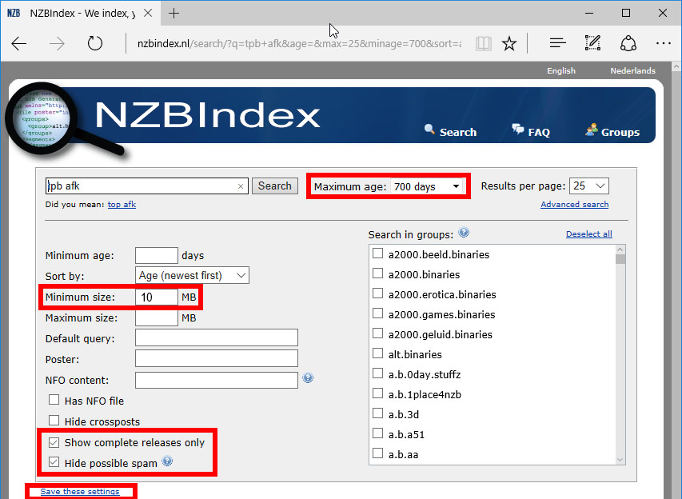Switch site language to English
The height and width of the screenshot is (499, 682).
tap(561, 70)
